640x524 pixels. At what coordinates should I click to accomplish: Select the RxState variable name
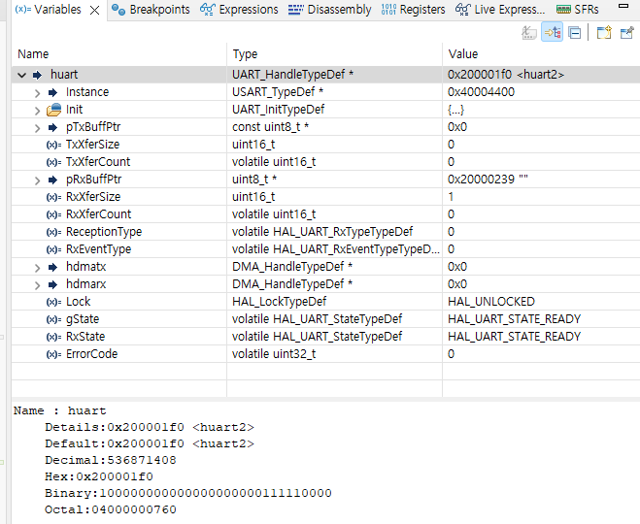[85, 337]
